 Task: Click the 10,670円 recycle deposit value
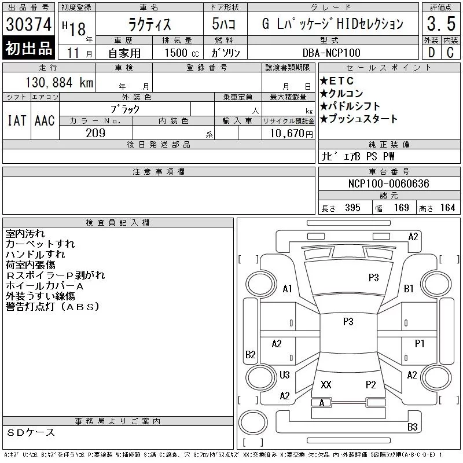288,133
